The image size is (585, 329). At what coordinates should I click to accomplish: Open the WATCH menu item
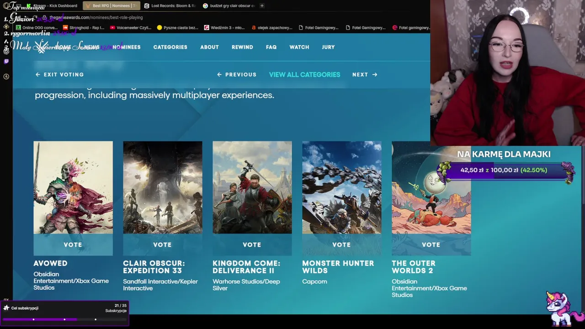click(299, 47)
